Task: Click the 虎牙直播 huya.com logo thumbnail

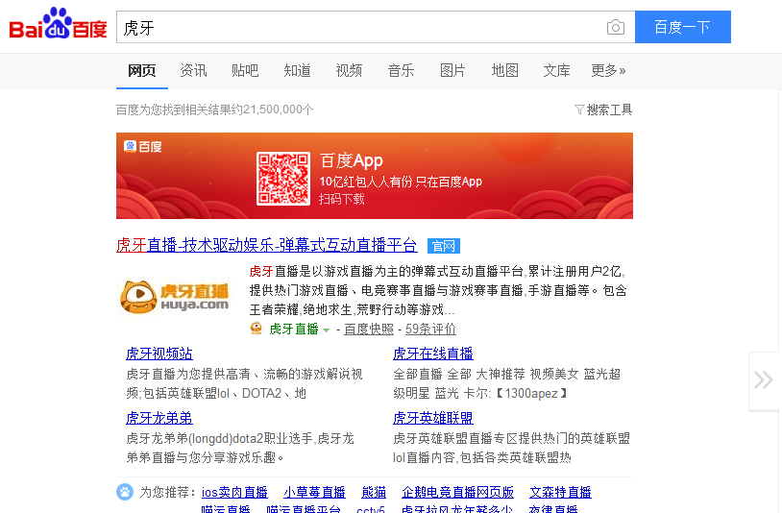Action: [x=175, y=297]
